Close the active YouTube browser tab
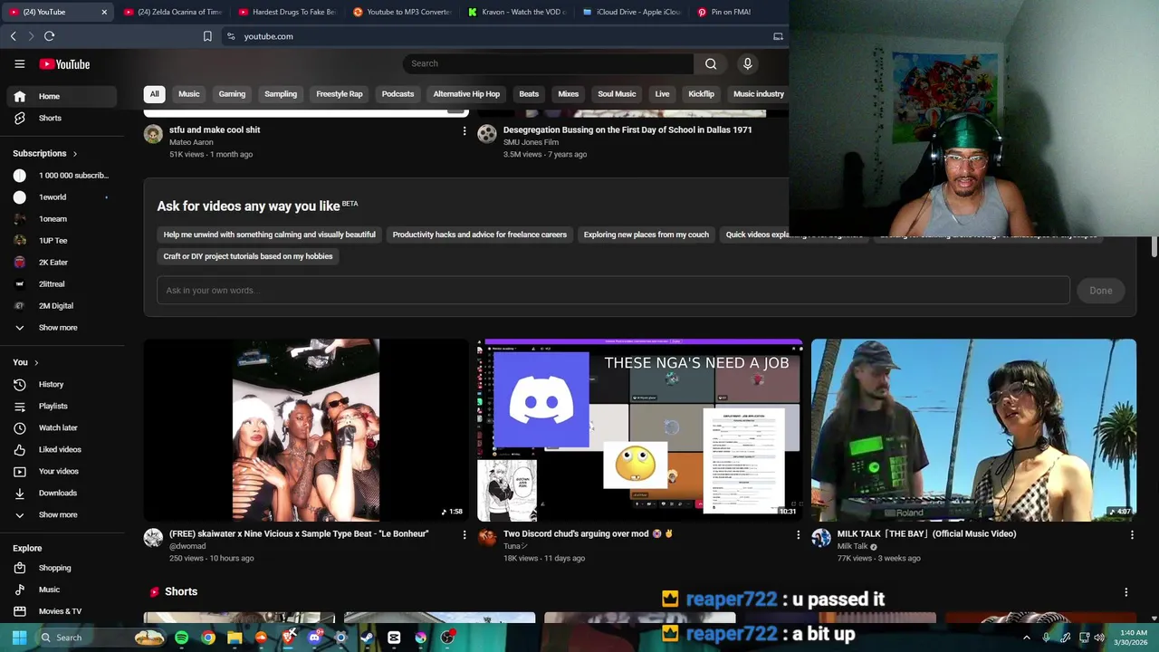The width and height of the screenshot is (1159, 652). (x=104, y=12)
